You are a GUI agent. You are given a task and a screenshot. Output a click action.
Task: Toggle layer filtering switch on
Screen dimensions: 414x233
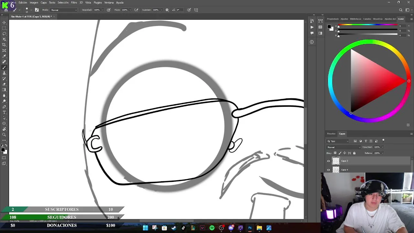click(383, 140)
